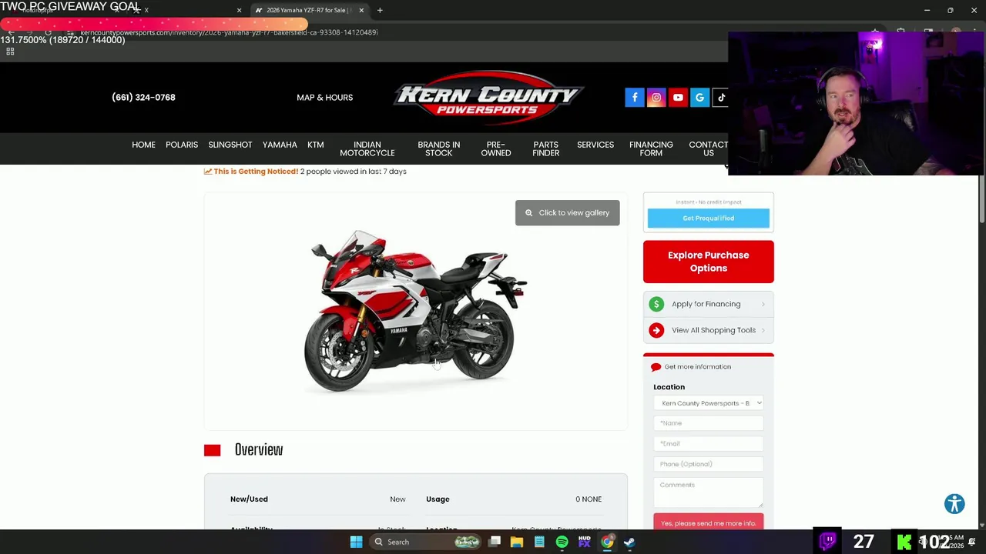Open the FINANCING FORM menu item
Viewport: 986px width, 554px height.
point(651,149)
